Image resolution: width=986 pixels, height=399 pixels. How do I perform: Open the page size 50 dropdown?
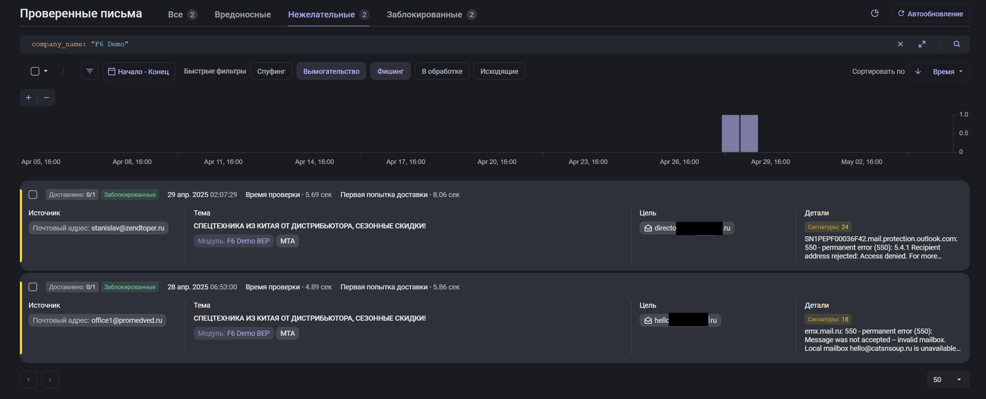click(947, 380)
